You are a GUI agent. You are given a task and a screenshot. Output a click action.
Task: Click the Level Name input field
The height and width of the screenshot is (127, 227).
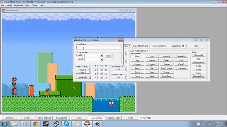click(x=98, y=48)
